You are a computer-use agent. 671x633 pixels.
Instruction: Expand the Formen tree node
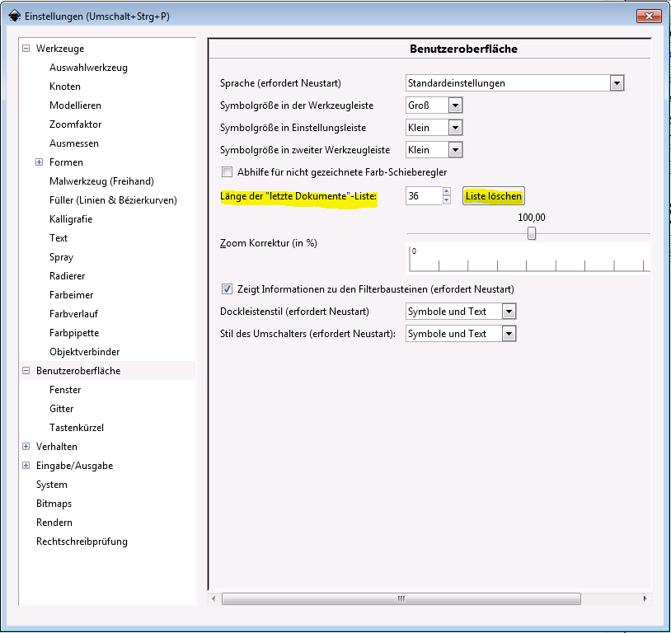coord(39,162)
